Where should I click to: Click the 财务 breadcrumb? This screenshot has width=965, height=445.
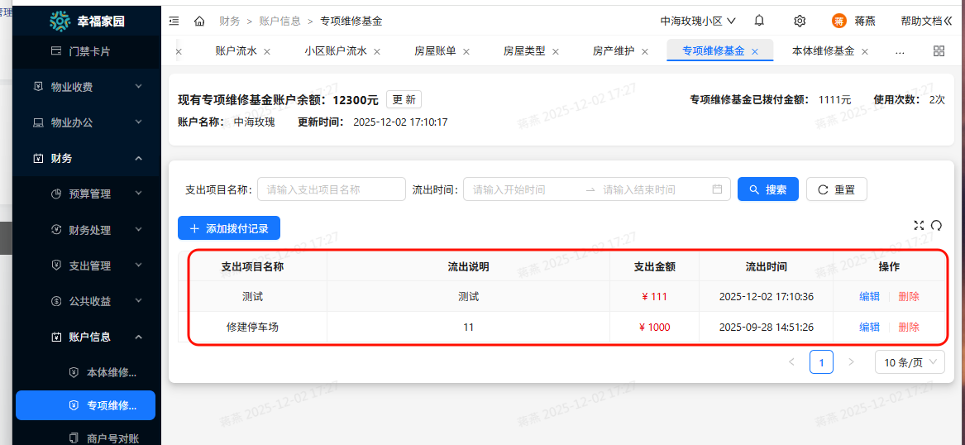[230, 21]
